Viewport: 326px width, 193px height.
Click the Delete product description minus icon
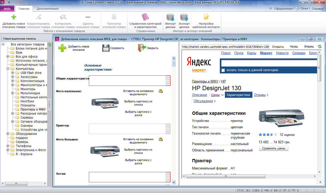[88, 17]
